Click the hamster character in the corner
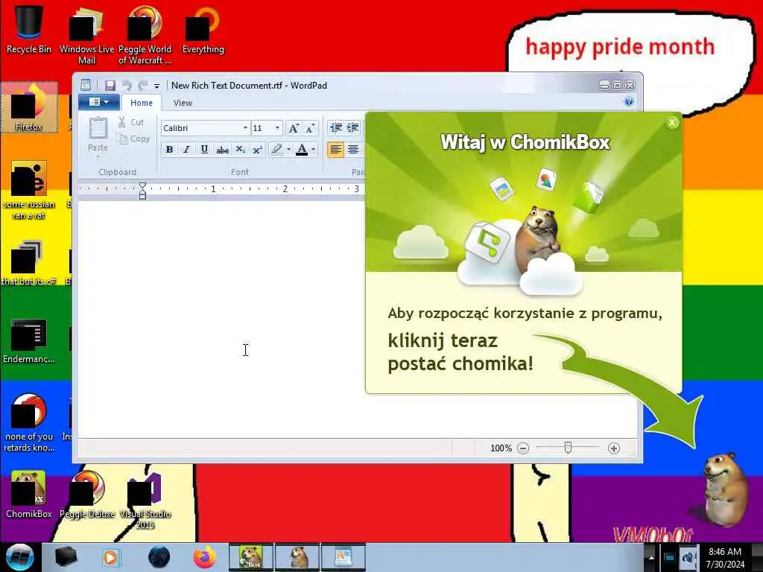The height and width of the screenshot is (572, 763). coord(726,489)
